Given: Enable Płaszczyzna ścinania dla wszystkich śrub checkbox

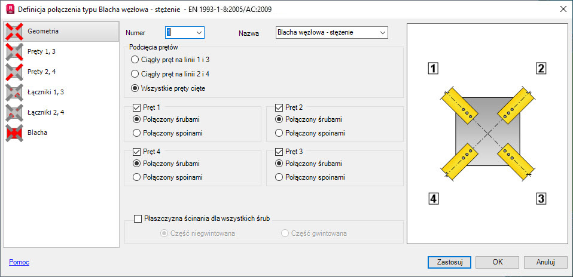Looking at the screenshot, I should (x=138, y=219).
